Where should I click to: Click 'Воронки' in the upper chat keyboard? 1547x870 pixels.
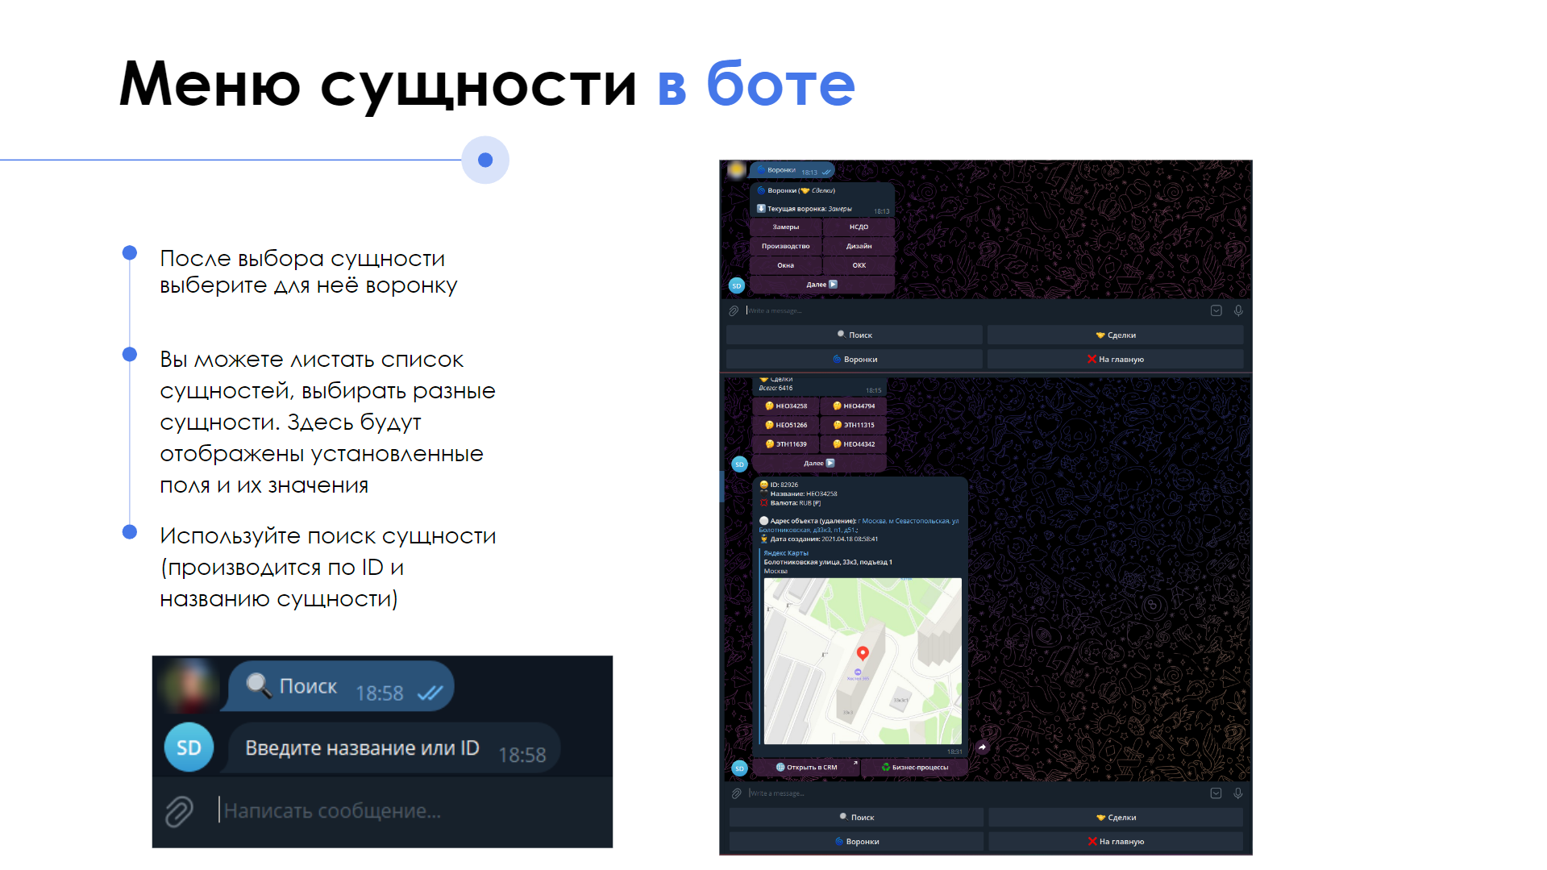pos(855,360)
